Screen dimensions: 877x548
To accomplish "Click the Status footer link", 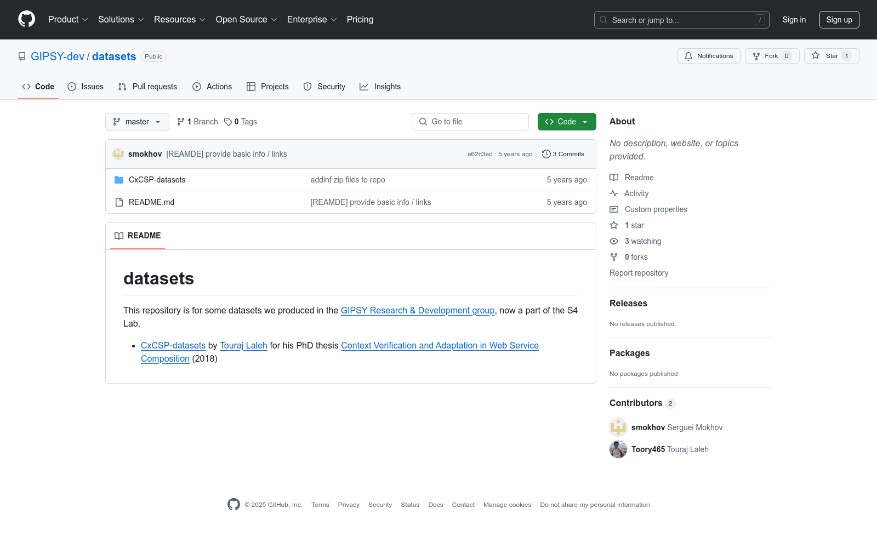I will pos(410,505).
